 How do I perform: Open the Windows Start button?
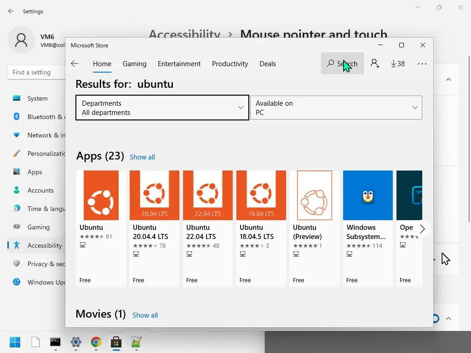pyautogui.click(x=15, y=342)
